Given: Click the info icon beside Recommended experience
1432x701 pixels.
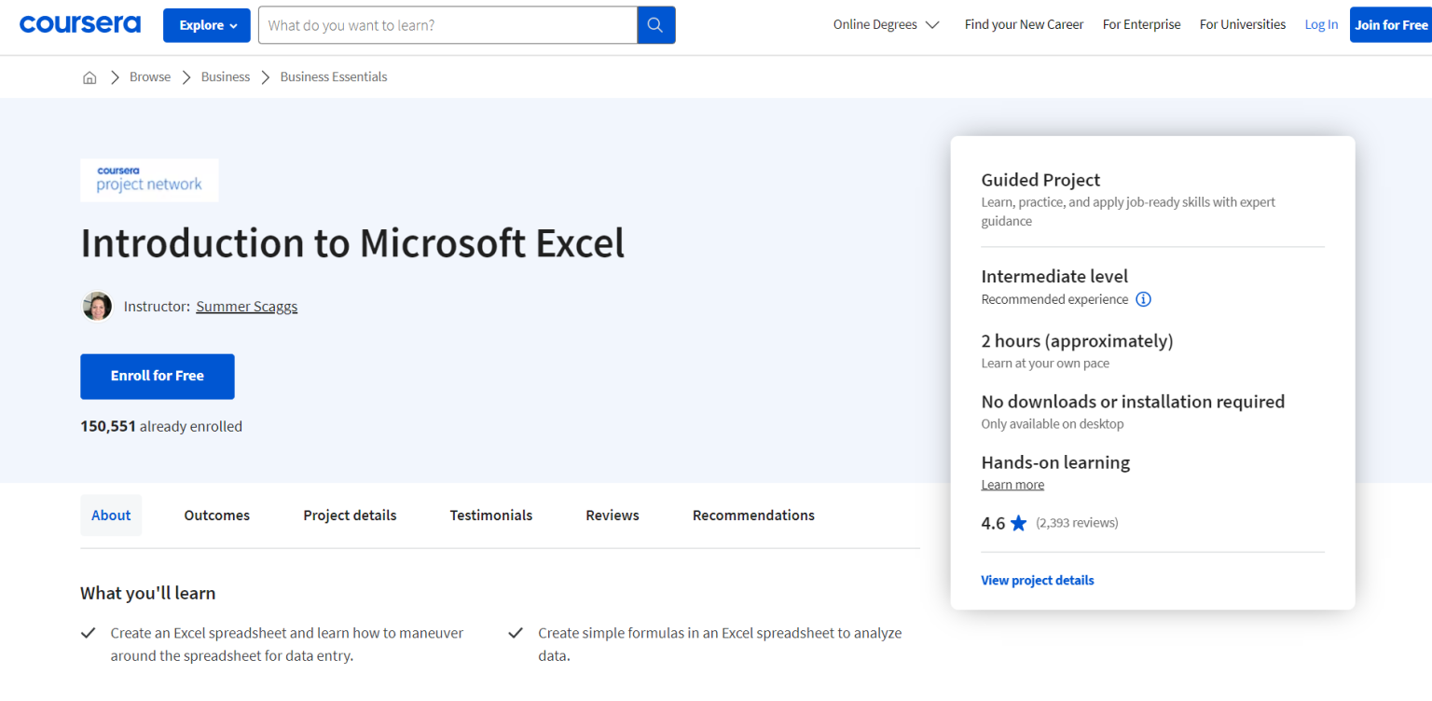Looking at the screenshot, I should point(1143,298).
